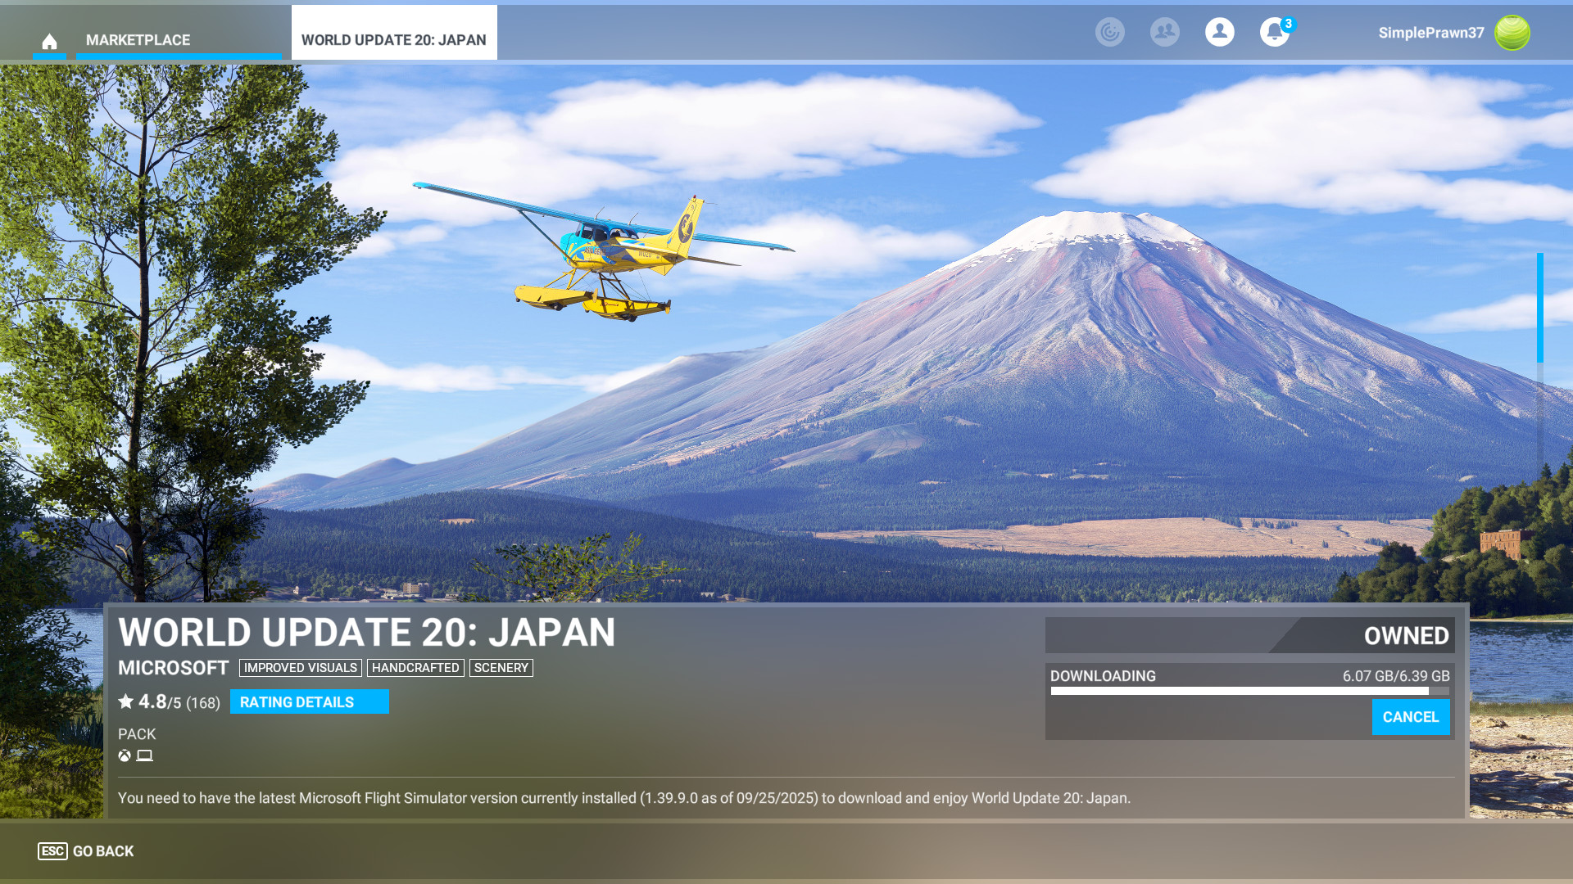Click the blue vertical scrollbar handle
The image size is (1573, 884).
[x=1539, y=308]
